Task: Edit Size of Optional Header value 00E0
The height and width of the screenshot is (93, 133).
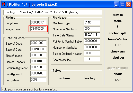Action: point(92,53)
